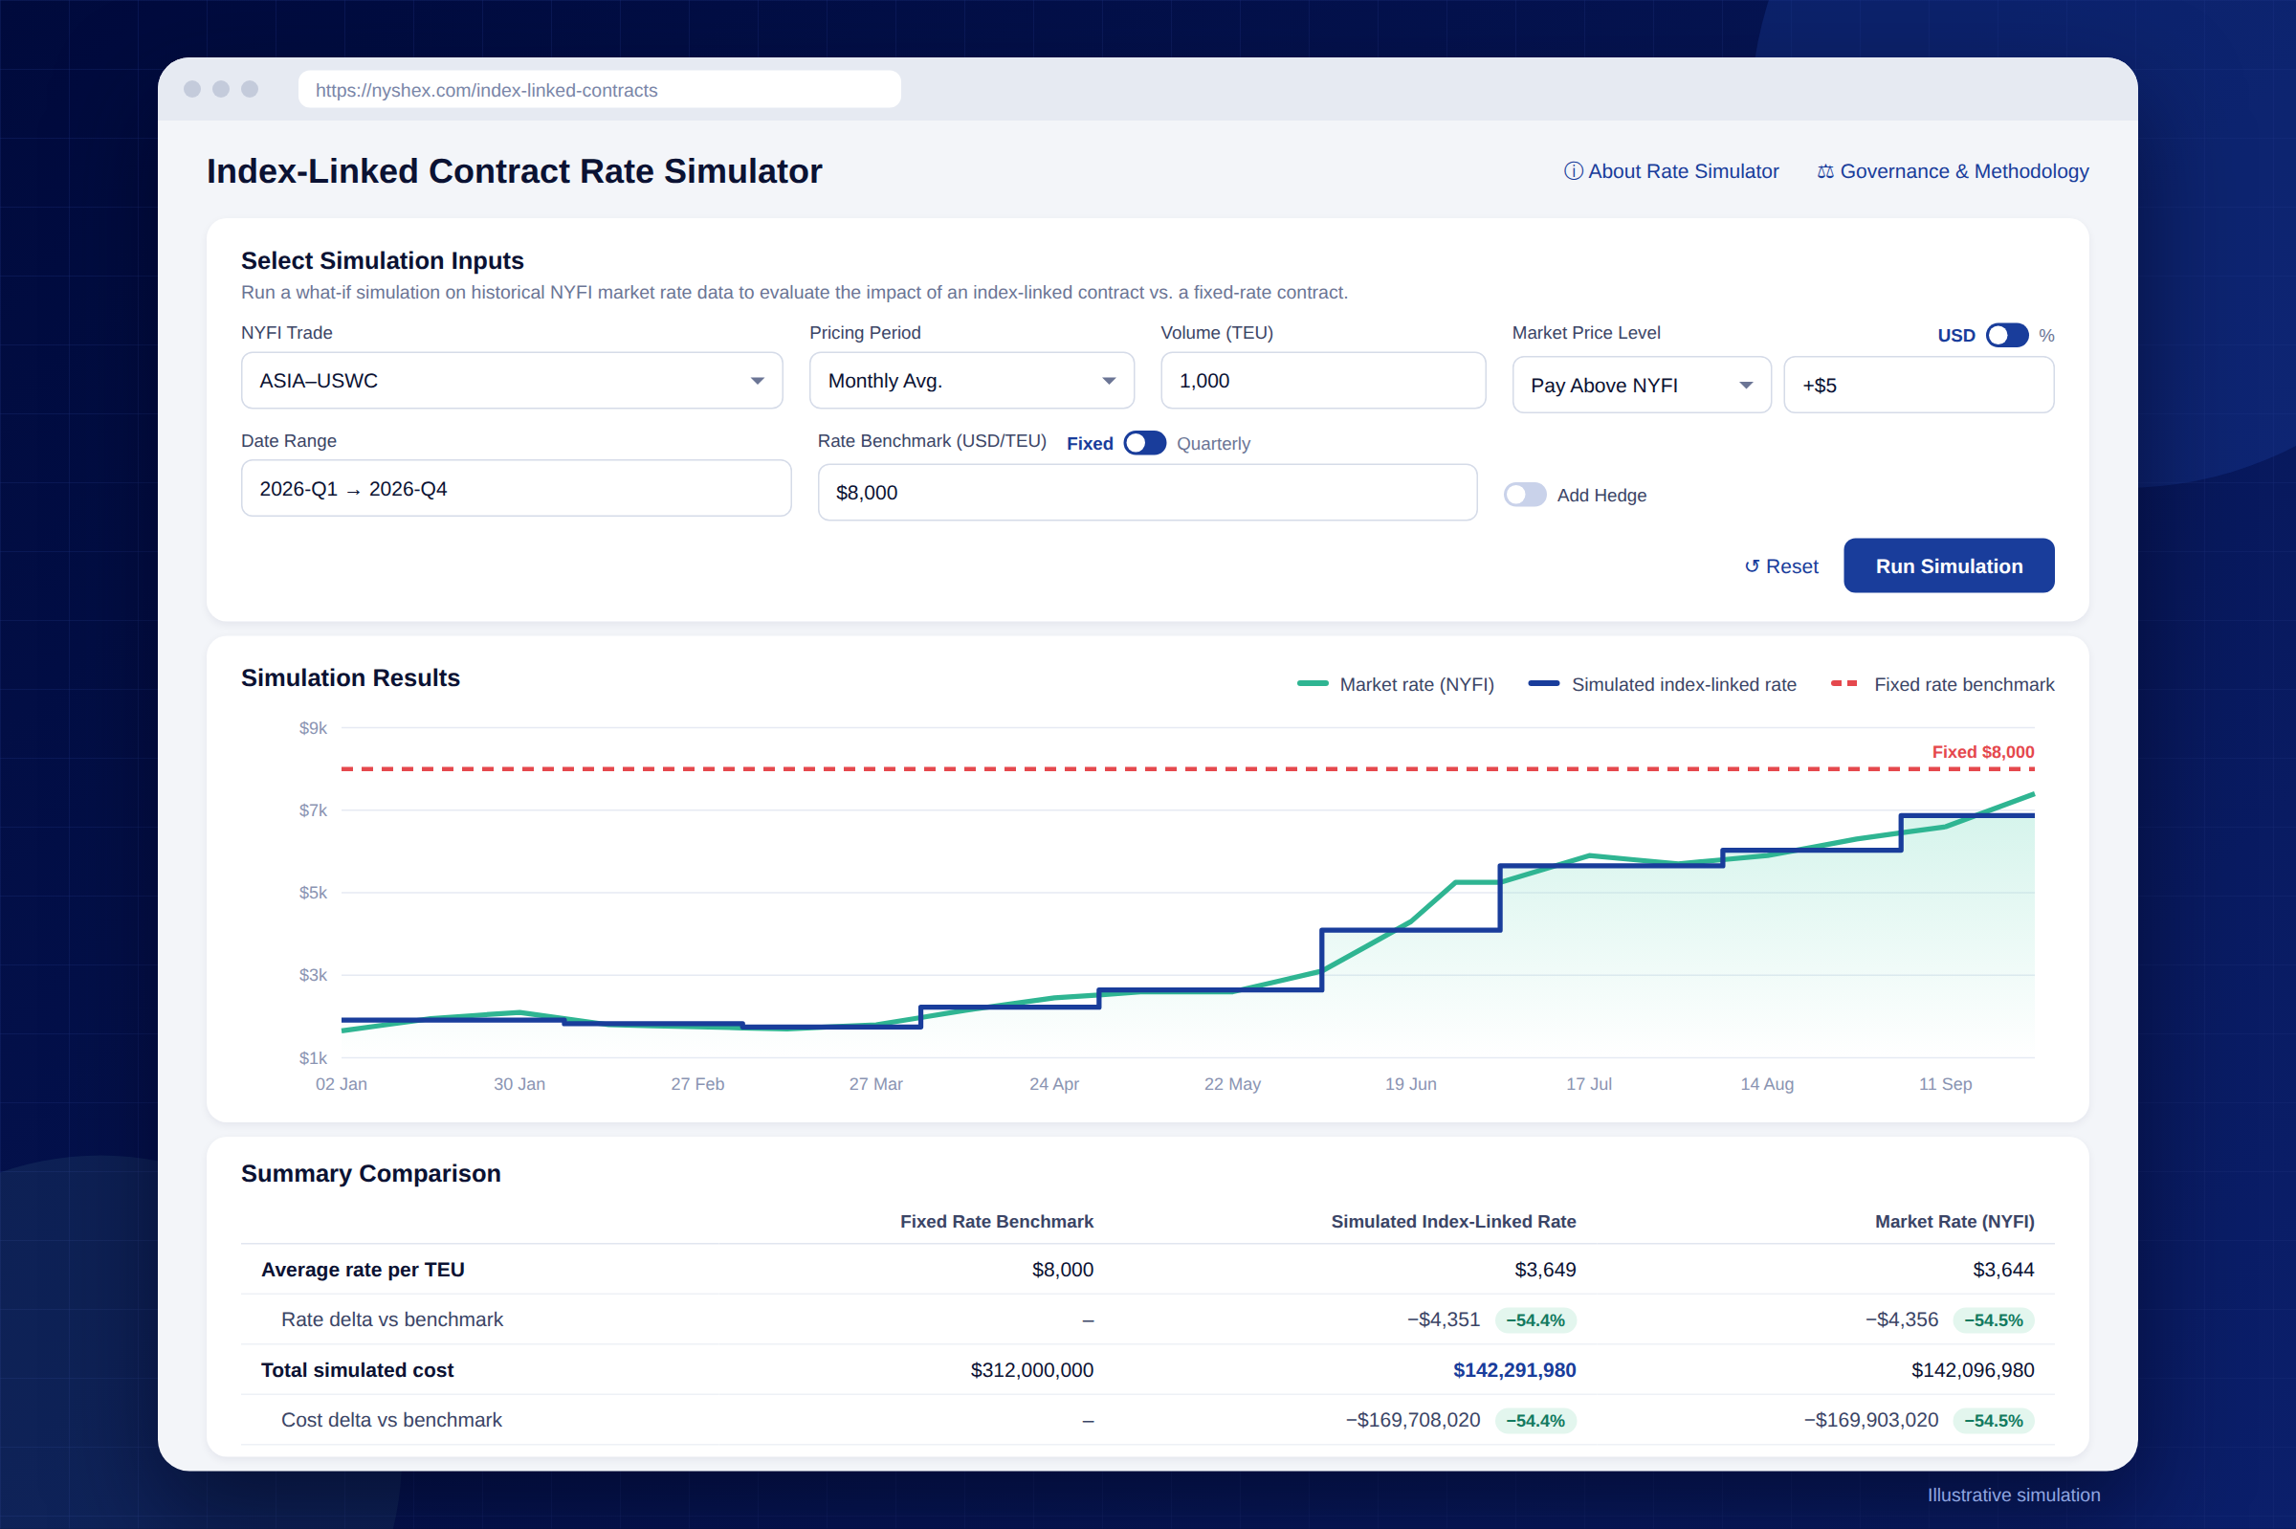This screenshot has height=1529, width=2296.
Task: Click the total simulated cost $142,291,980
Action: 1514,1370
